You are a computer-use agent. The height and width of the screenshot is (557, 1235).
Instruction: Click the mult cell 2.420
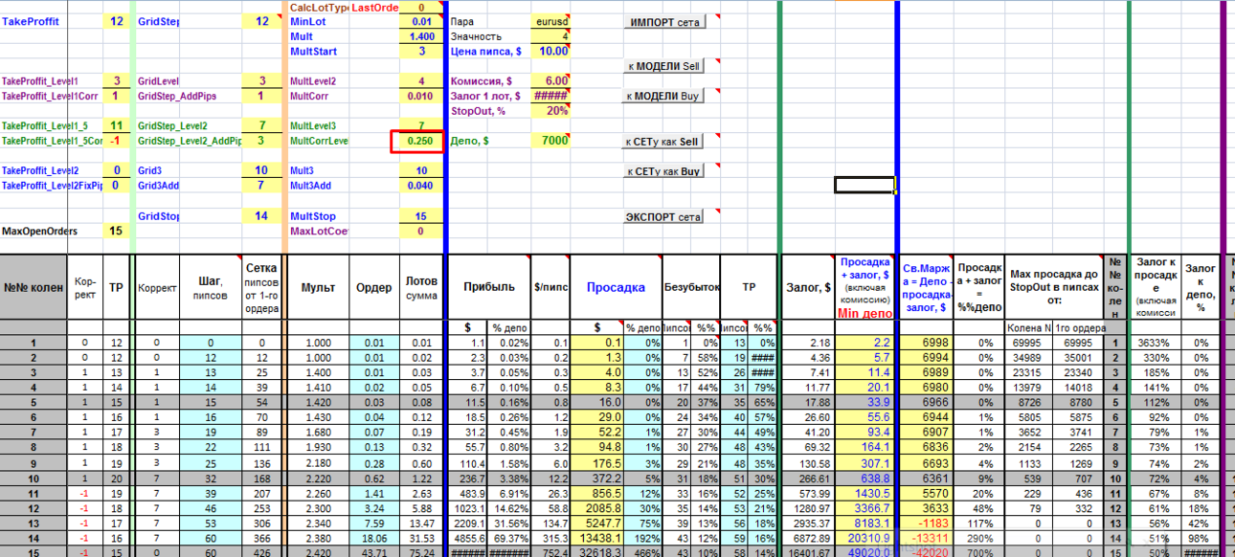coord(318,551)
